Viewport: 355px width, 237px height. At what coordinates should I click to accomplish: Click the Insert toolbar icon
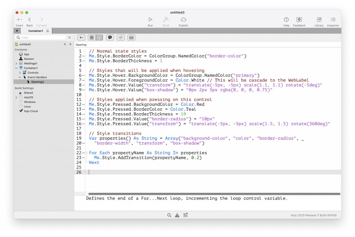(19, 20)
